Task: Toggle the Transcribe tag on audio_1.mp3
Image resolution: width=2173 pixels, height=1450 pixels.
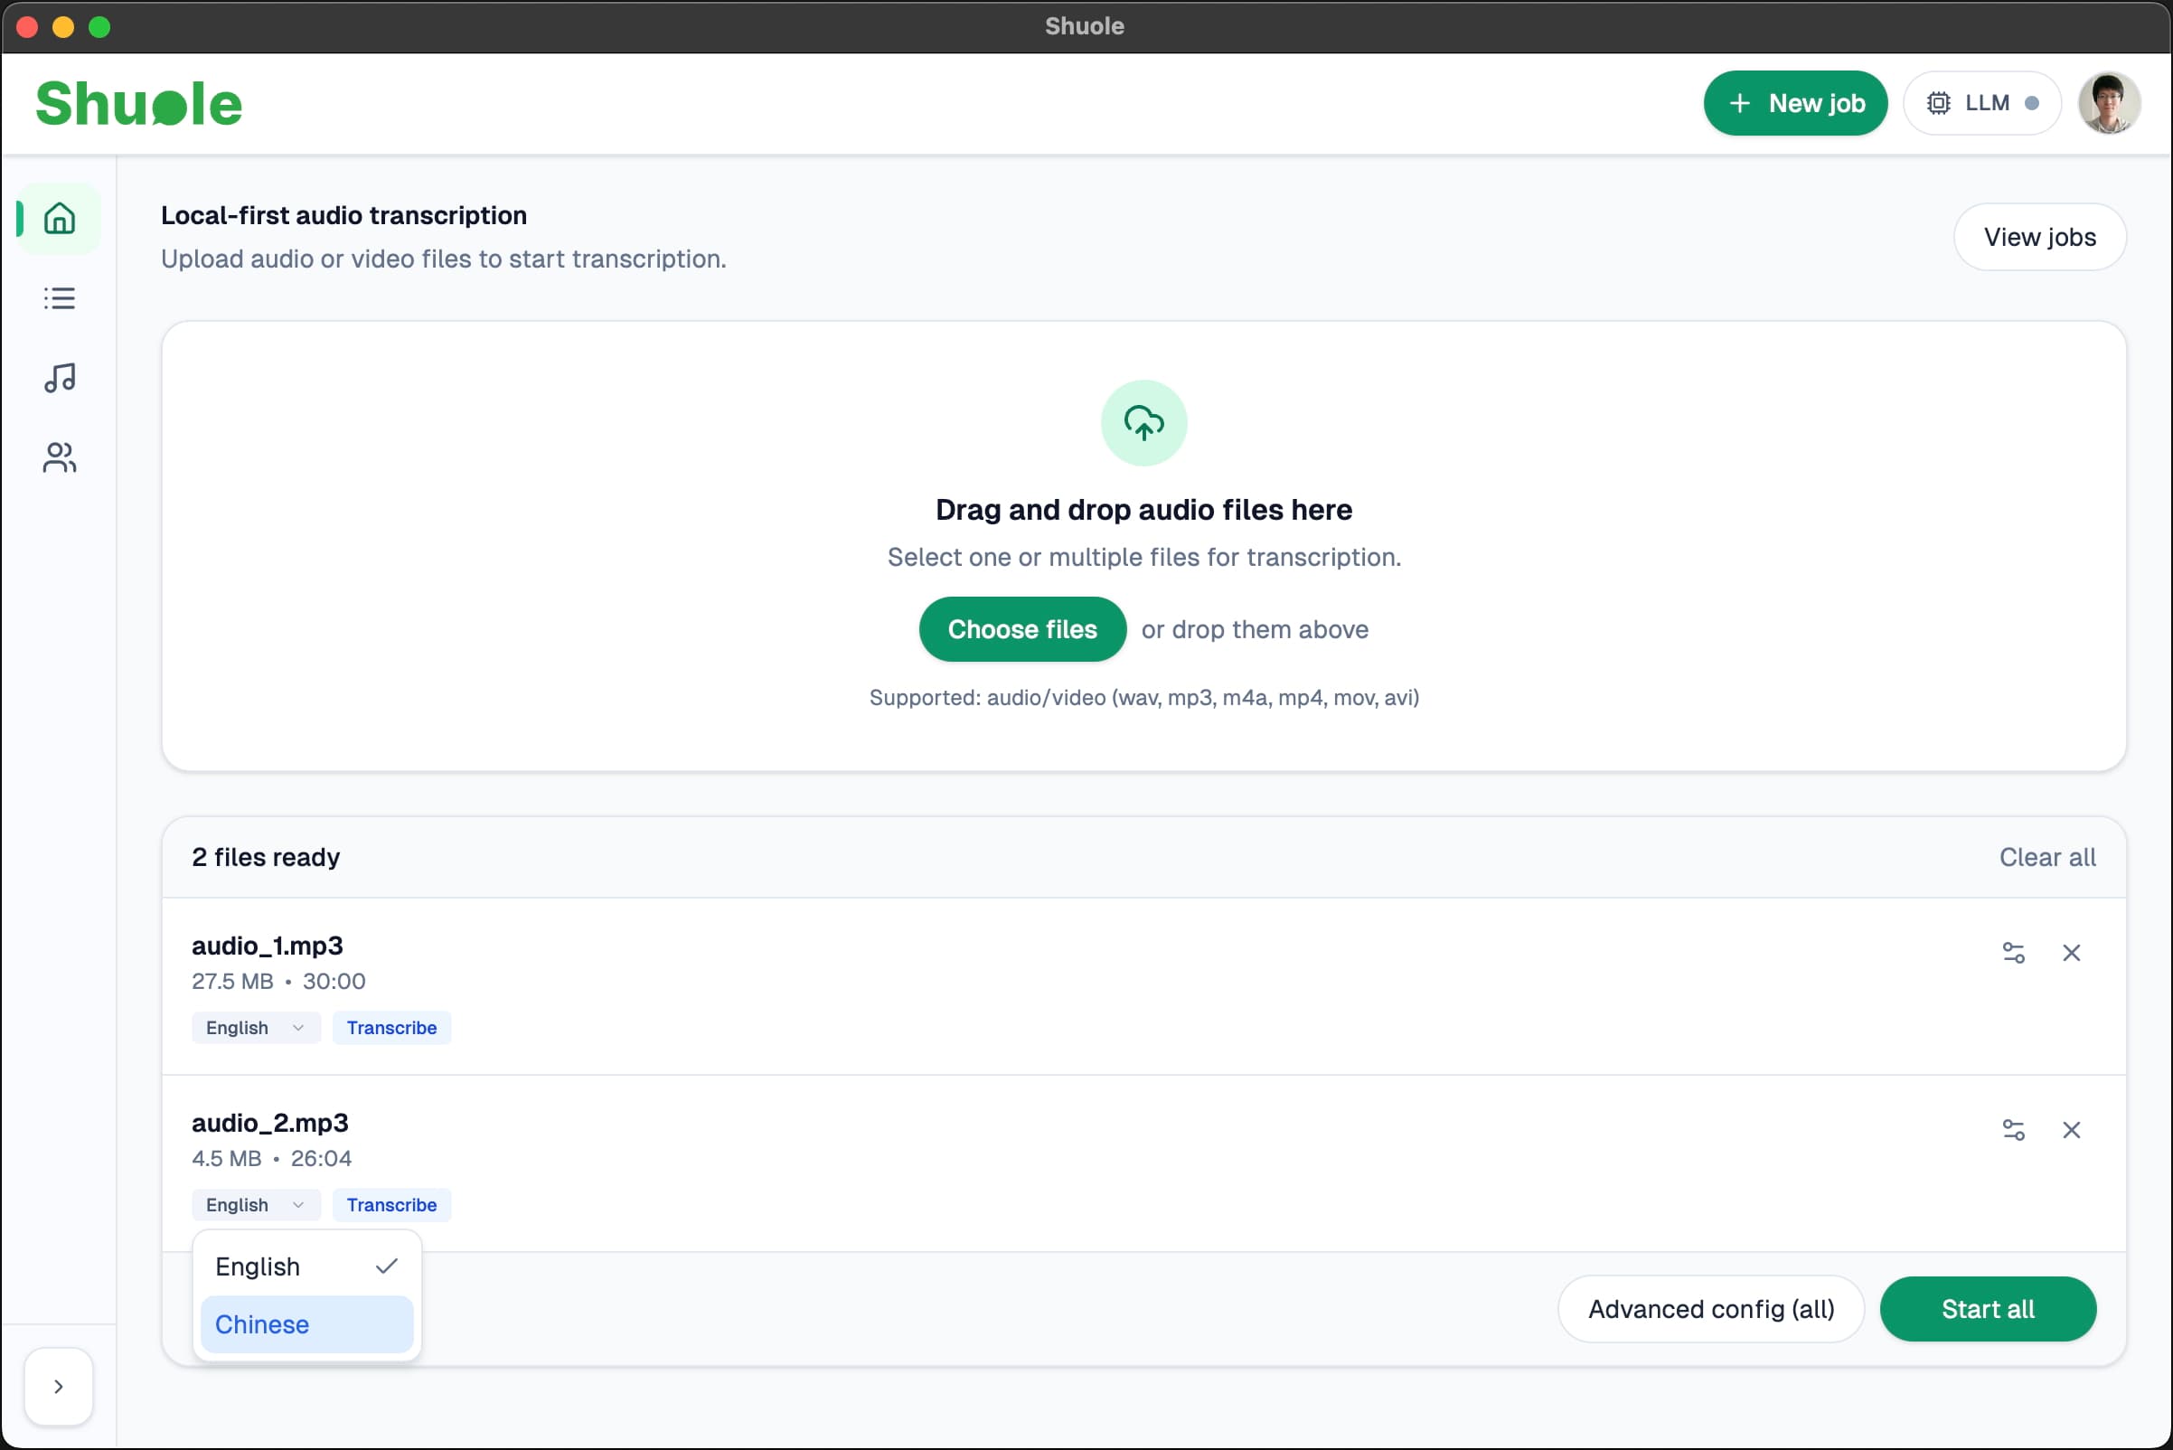Action: tap(391, 1028)
